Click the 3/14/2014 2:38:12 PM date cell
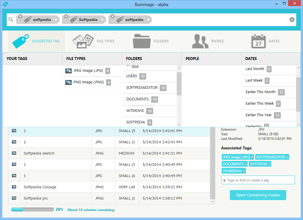Screen dimensions: 303x220 tap(162, 198)
